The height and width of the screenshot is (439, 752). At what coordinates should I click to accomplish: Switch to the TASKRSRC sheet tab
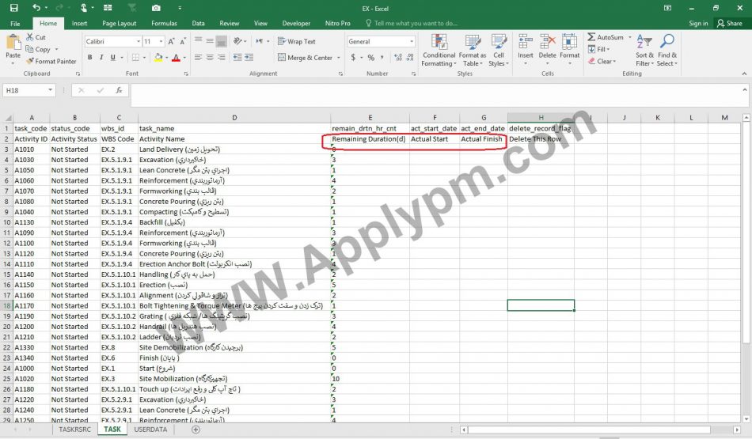[x=74, y=430]
